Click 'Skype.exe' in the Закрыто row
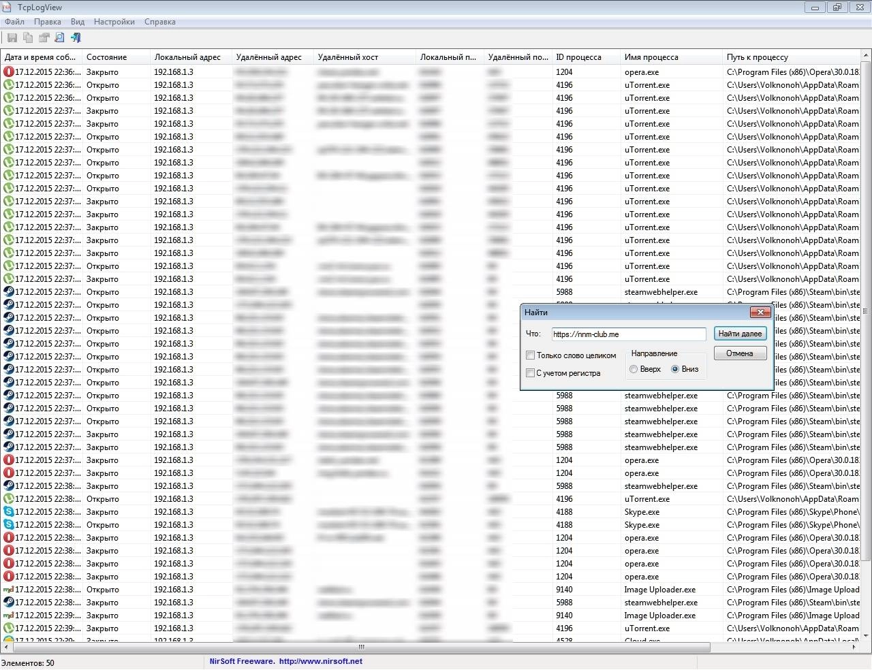This screenshot has width=872, height=670. 642,512
